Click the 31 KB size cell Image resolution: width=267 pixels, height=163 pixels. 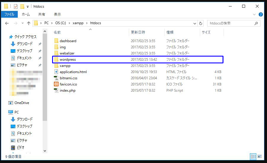[217, 84]
